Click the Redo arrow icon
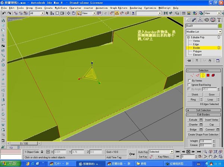 tap(9, 13)
